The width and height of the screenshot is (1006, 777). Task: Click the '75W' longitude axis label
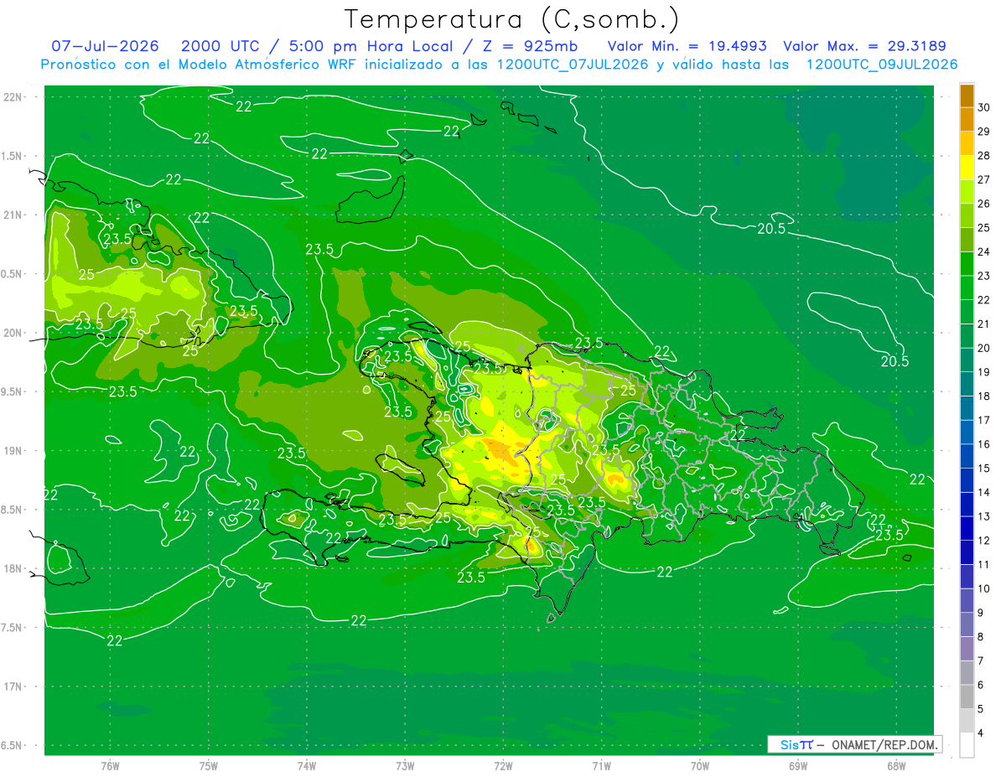(208, 766)
